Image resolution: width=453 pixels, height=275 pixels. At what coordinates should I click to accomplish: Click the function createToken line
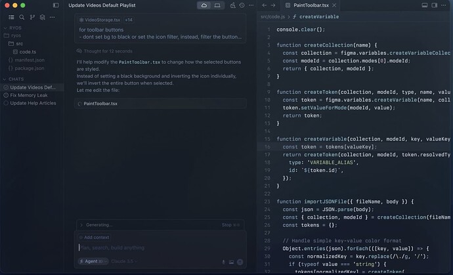point(363,92)
